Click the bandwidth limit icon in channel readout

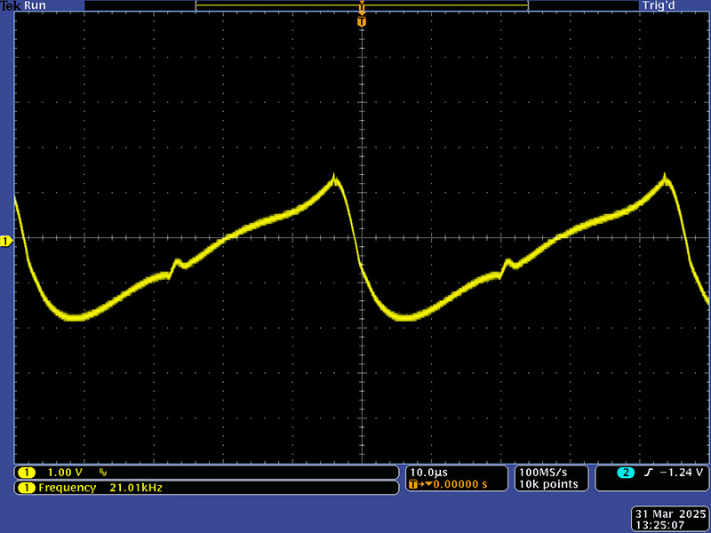[x=103, y=473]
